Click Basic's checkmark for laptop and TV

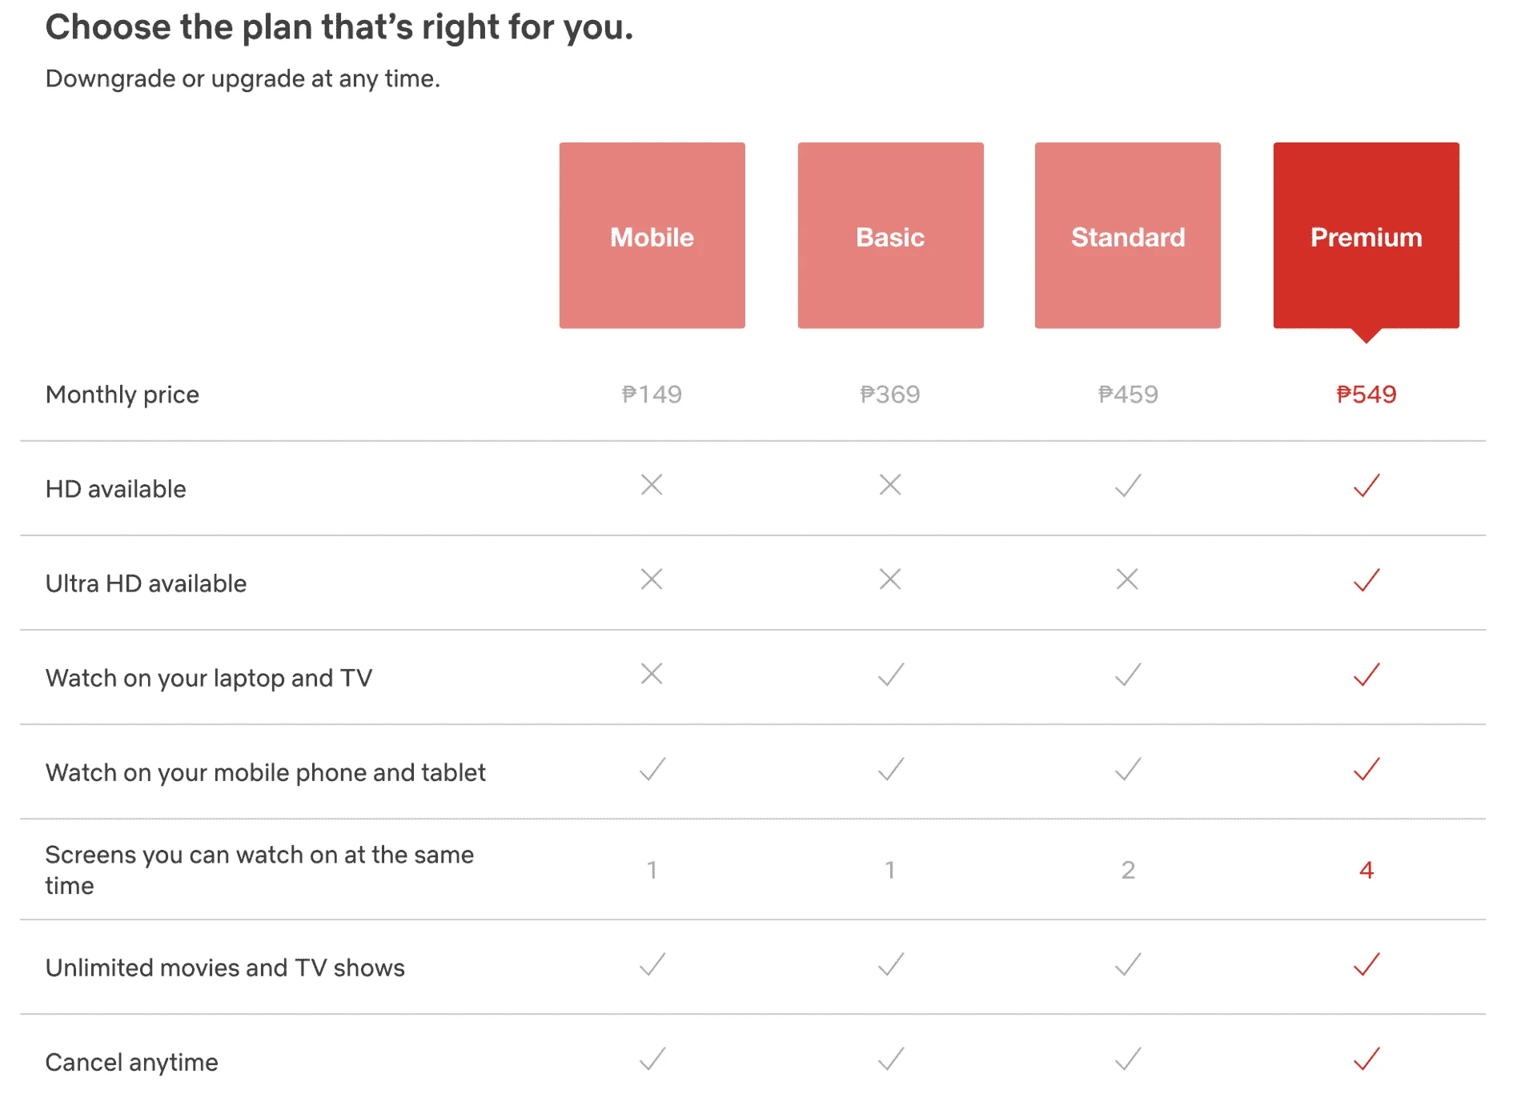tap(891, 674)
